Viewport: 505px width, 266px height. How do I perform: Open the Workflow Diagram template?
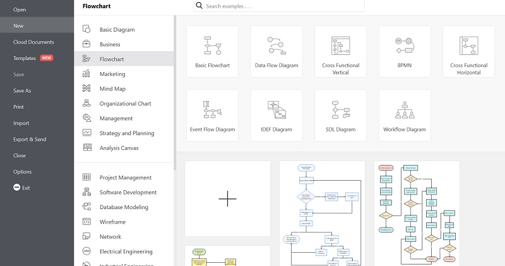pos(405,116)
